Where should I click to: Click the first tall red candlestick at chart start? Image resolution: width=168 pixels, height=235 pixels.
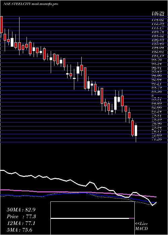pos(1,25)
